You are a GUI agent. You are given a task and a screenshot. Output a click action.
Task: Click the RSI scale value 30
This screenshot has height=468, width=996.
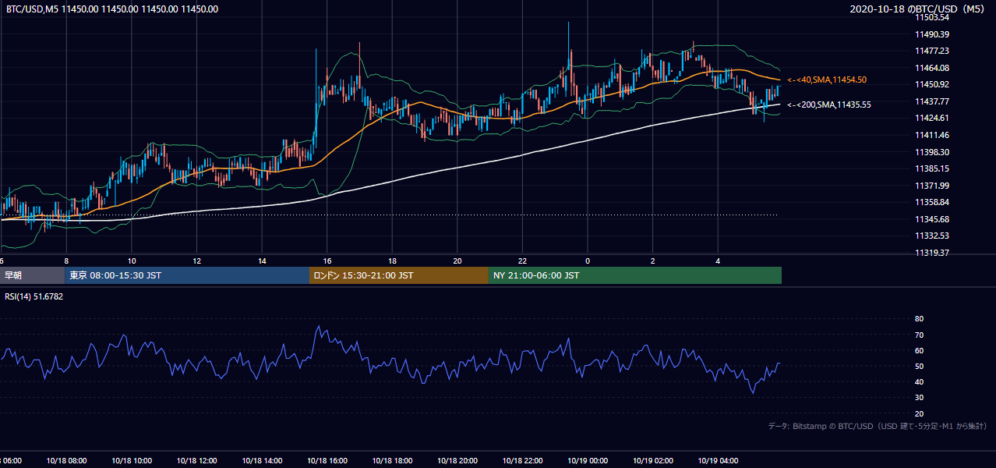point(919,398)
